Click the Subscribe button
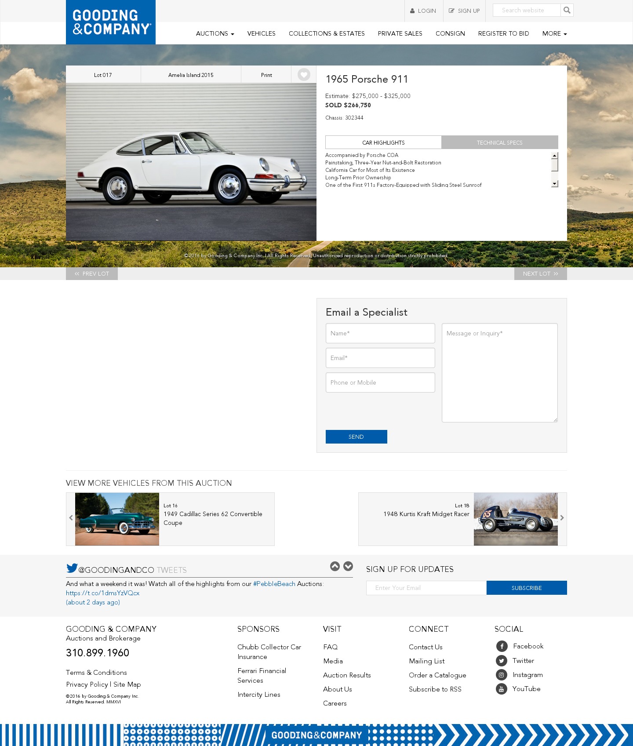 point(527,588)
